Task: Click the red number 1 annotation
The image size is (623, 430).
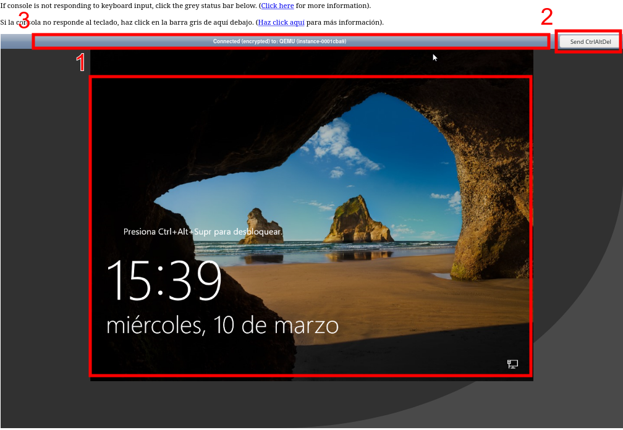Action: tap(80, 63)
